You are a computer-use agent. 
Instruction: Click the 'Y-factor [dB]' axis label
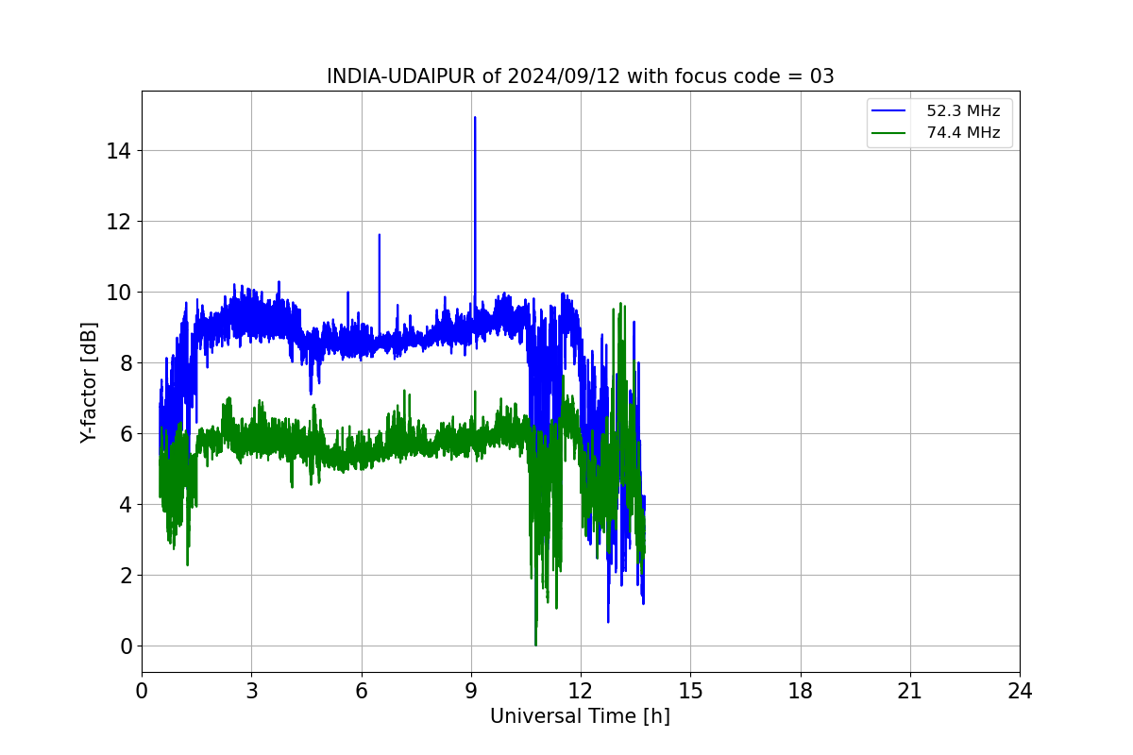pyautogui.click(x=89, y=382)
